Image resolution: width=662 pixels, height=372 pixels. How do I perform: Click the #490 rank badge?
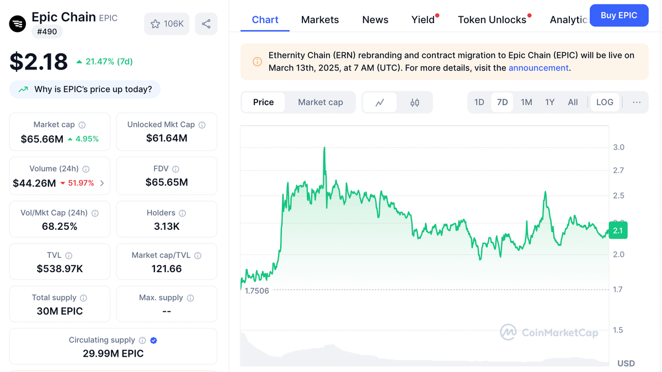click(x=47, y=32)
